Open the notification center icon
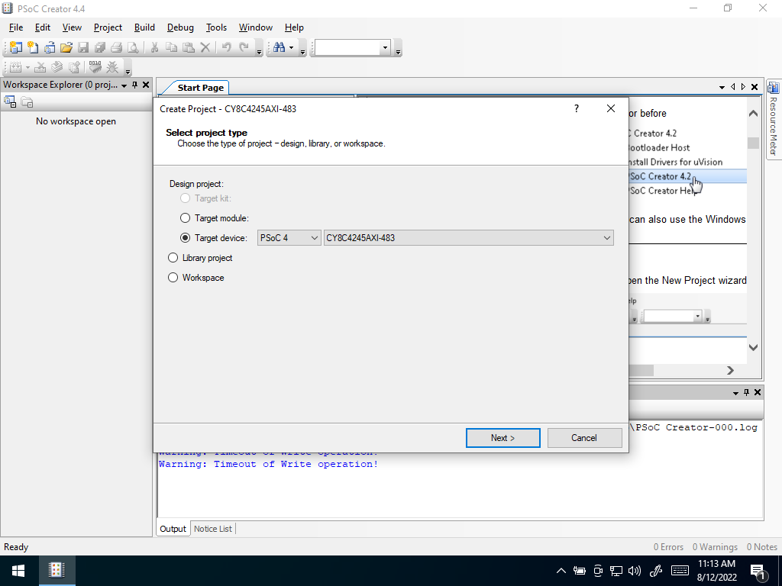 tap(758, 571)
